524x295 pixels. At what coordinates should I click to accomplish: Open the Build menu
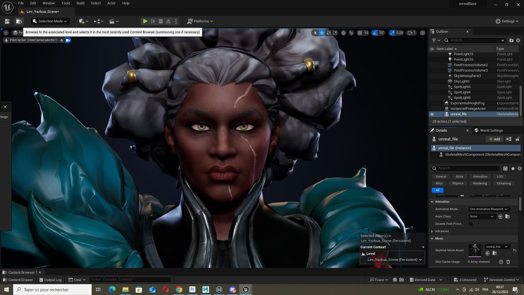point(80,3)
